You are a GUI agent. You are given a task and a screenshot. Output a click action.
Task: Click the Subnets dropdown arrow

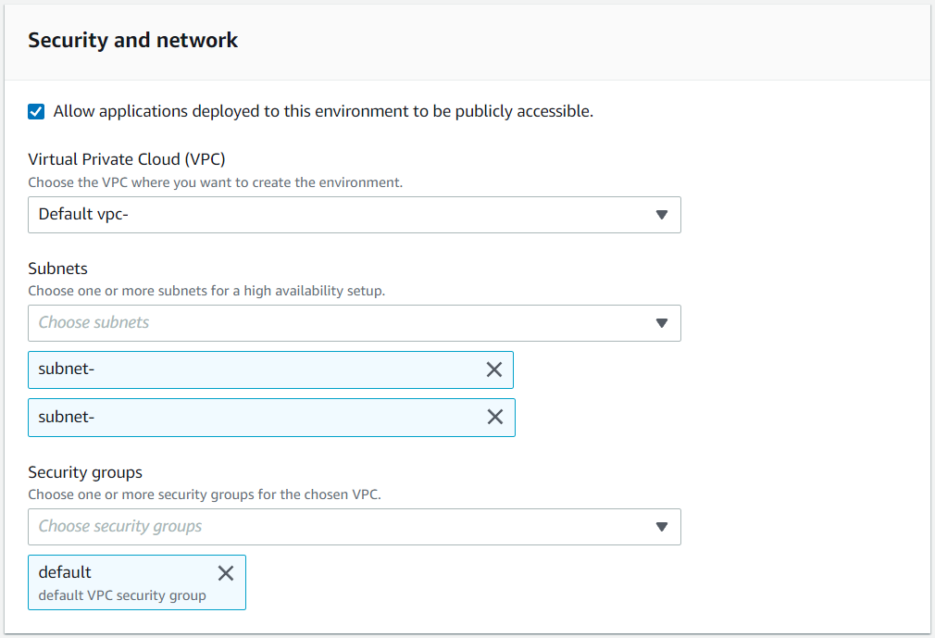click(x=662, y=322)
